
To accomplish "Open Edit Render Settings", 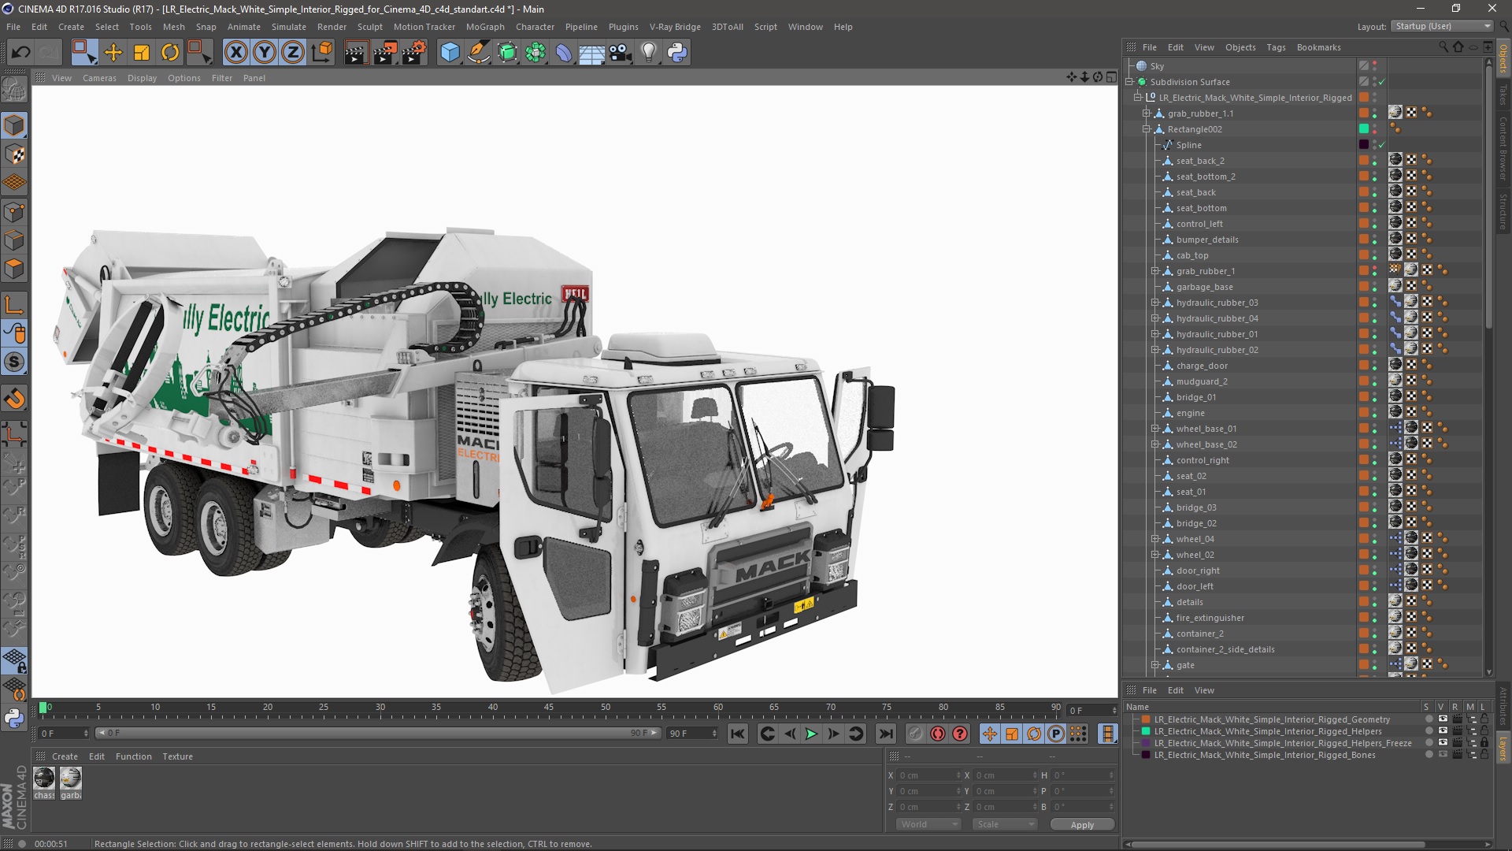I will pyautogui.click(x=413, y=53).
